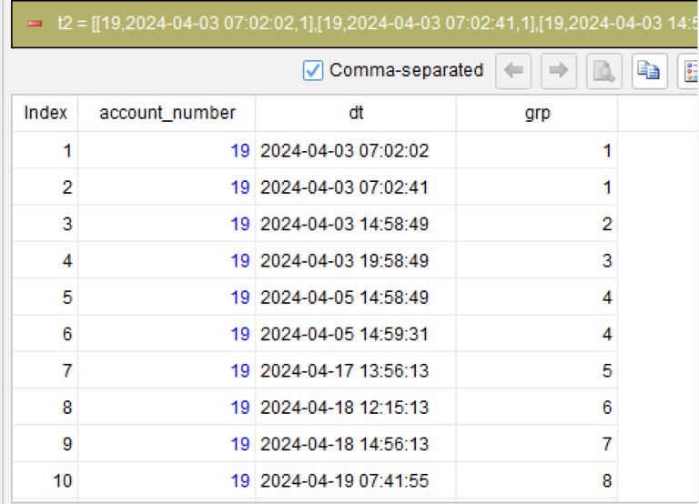Click the dt column header
This screenshot has height=504, width=699.
(x=356, y=113)
